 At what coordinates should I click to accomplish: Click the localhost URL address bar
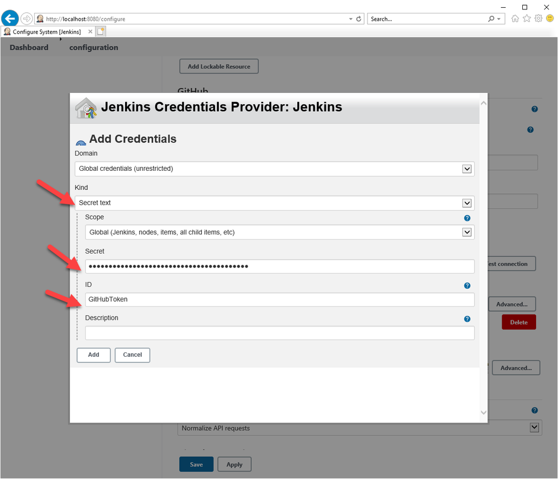195,19
